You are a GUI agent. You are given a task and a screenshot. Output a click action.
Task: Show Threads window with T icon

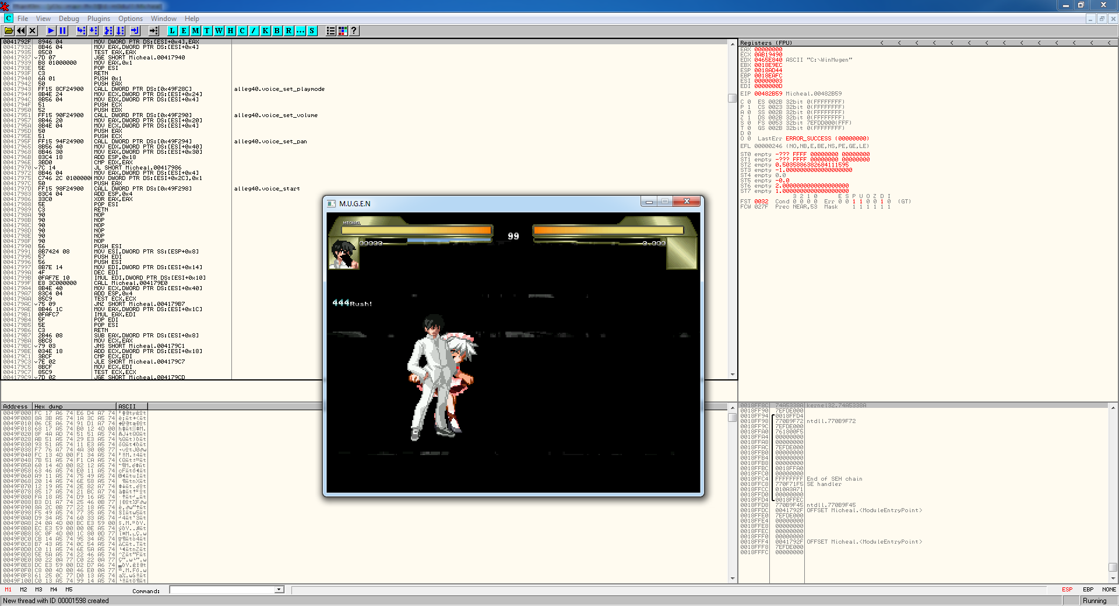click(207, 31)
